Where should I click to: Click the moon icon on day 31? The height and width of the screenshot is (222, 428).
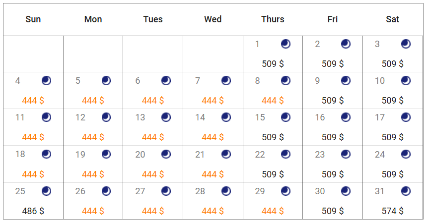point(406,191)
